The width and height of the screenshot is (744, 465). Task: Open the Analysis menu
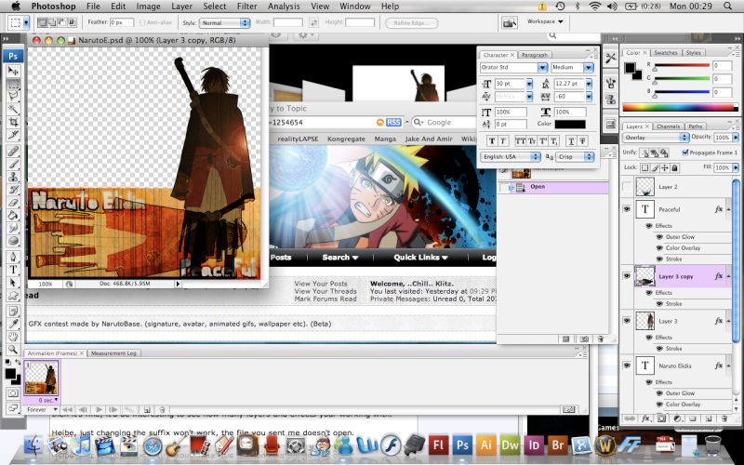(284, 7)
